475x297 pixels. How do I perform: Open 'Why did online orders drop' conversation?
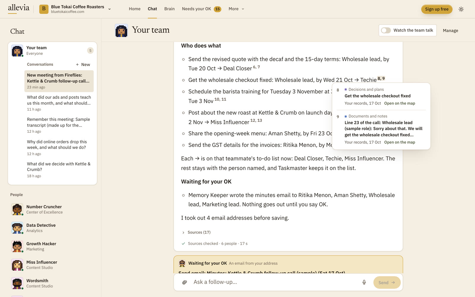coord(59,147)
